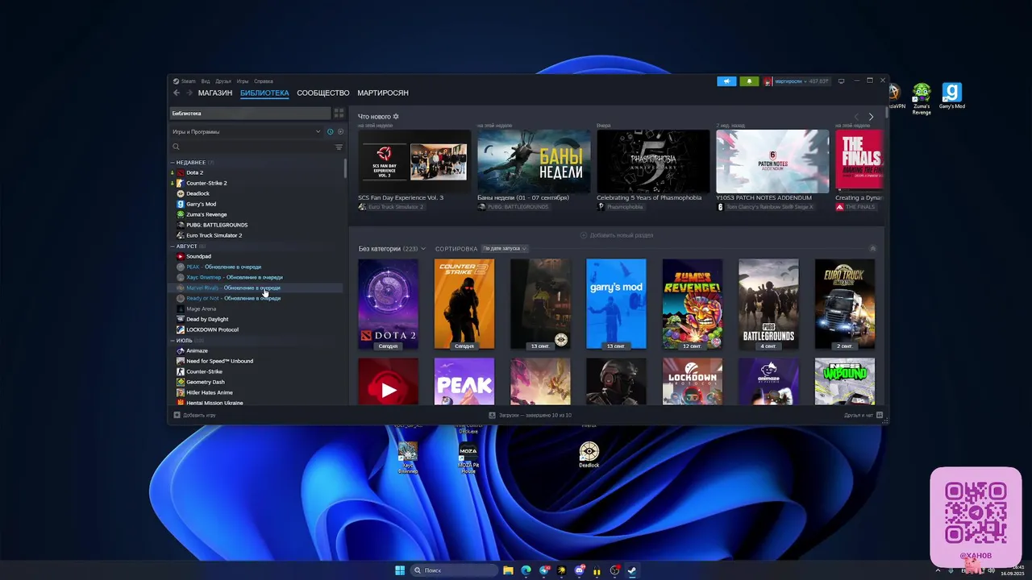This screenshot has height=580, width=1032.
Task: Switch library to grid collections view icon
Action: coord(339,114)
